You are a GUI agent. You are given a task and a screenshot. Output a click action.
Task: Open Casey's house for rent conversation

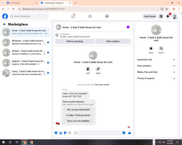pyautogui.click(x=25, y=73)
